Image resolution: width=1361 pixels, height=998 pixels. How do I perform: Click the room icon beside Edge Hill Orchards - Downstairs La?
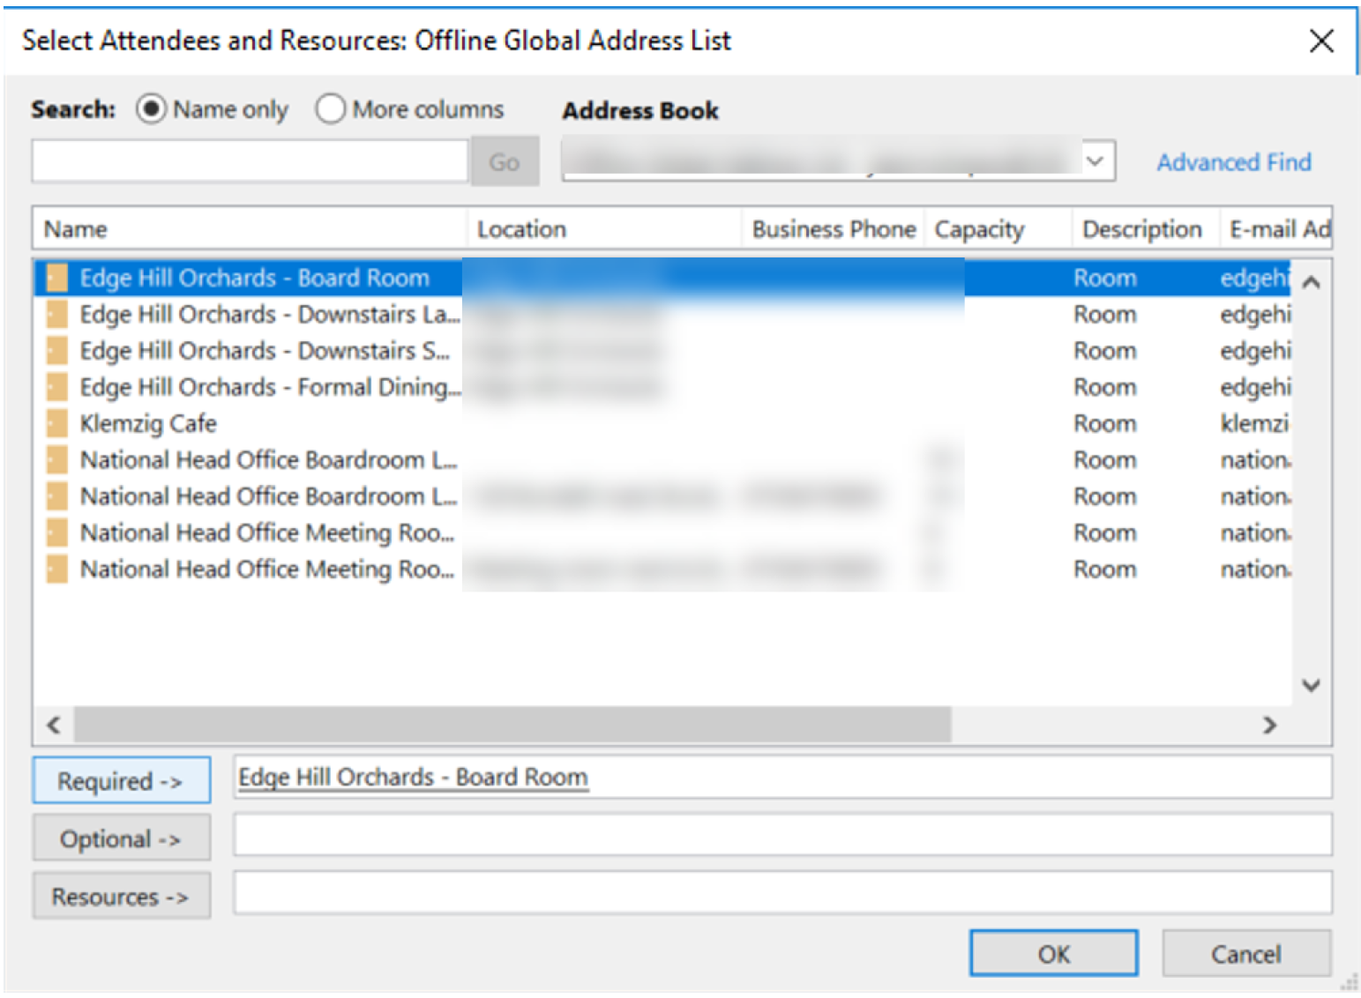pos(56,314)
